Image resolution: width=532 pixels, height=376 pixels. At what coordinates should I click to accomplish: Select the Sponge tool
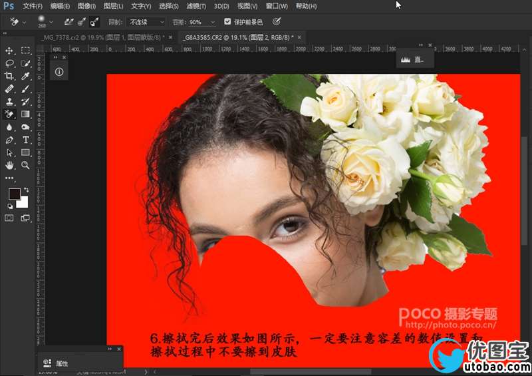25,127
